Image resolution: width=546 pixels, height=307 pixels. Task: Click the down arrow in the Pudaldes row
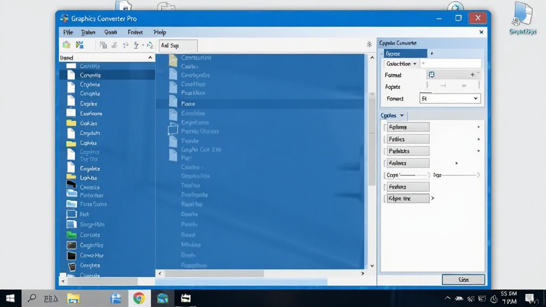478,151
